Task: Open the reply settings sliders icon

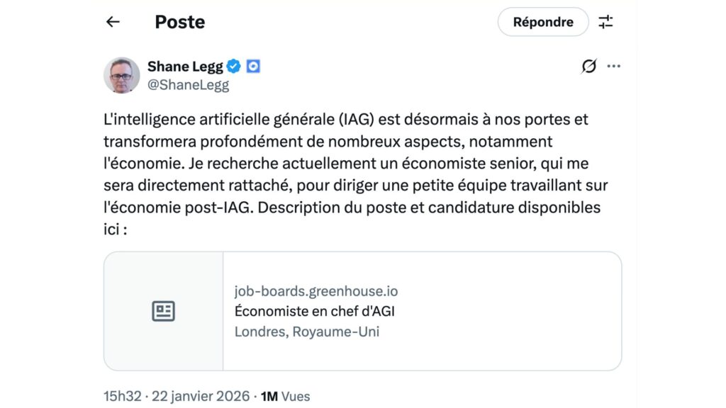Action: pyautogui.click(x=607, y=22)
